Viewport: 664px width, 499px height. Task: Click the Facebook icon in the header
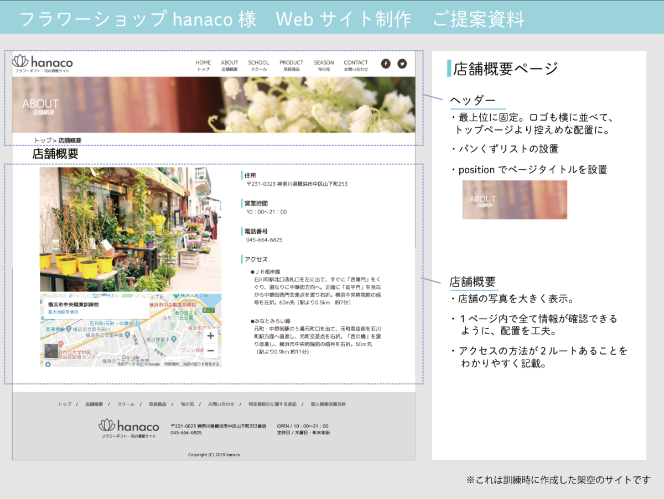tap(386, 64)
